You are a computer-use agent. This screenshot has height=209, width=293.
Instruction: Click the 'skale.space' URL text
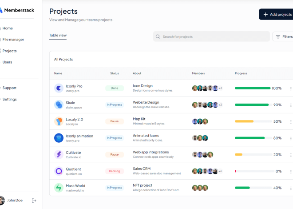[x=74, y=108]
